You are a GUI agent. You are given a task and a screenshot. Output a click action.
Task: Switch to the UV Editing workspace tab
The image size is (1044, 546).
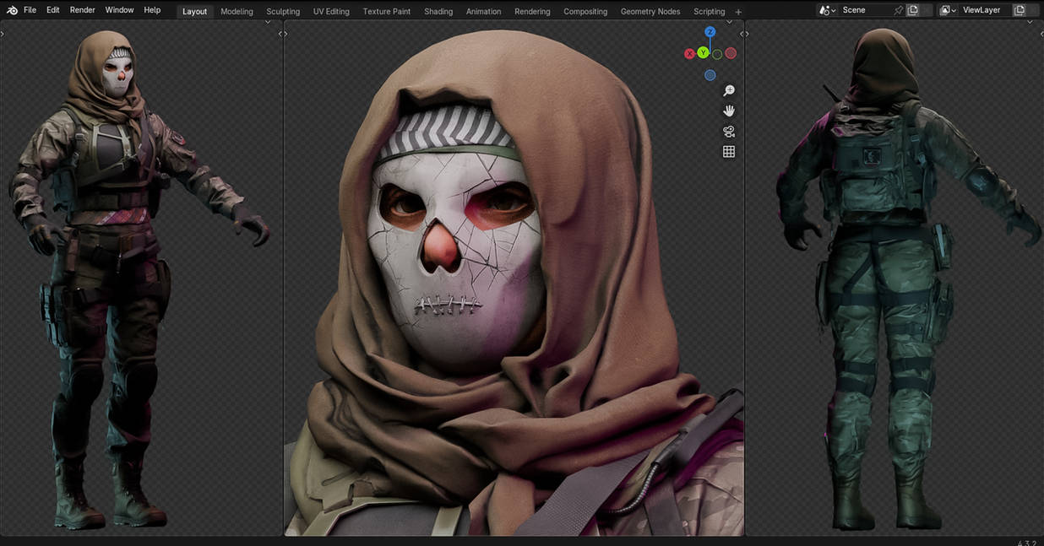coord(331,11)
